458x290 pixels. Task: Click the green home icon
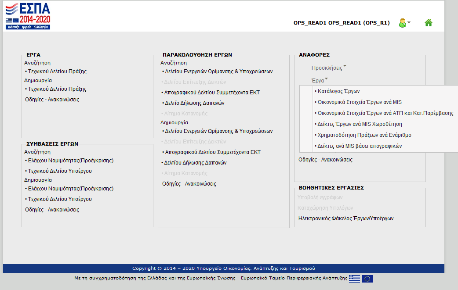pyautogui.click(x=428, y=23)
